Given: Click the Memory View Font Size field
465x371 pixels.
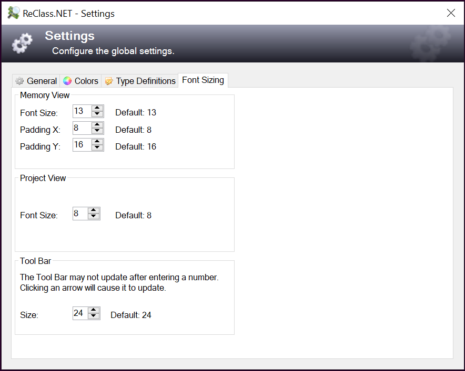Looking at the screenshot, I should (82, 111).
